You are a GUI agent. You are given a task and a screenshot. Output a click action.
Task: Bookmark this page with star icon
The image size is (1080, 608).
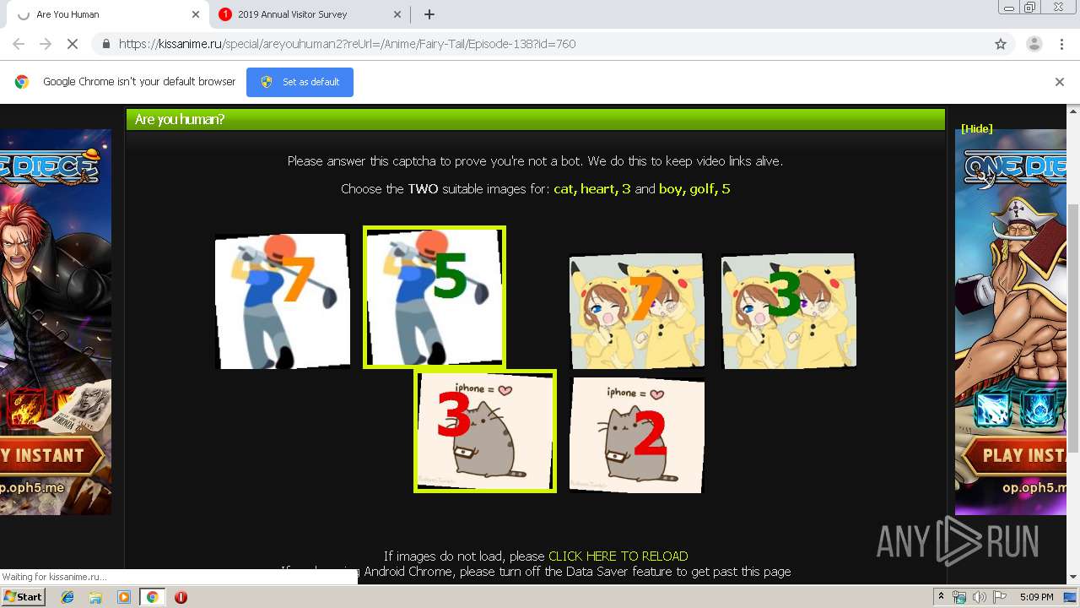1000,44
